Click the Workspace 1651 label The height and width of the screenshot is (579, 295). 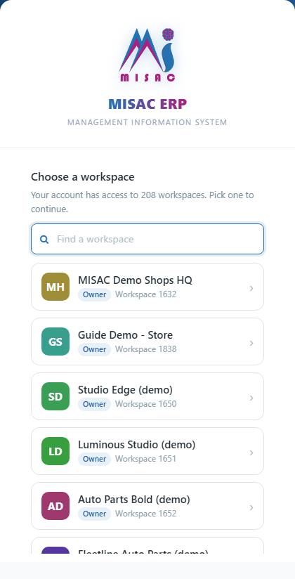coord(146,459)
